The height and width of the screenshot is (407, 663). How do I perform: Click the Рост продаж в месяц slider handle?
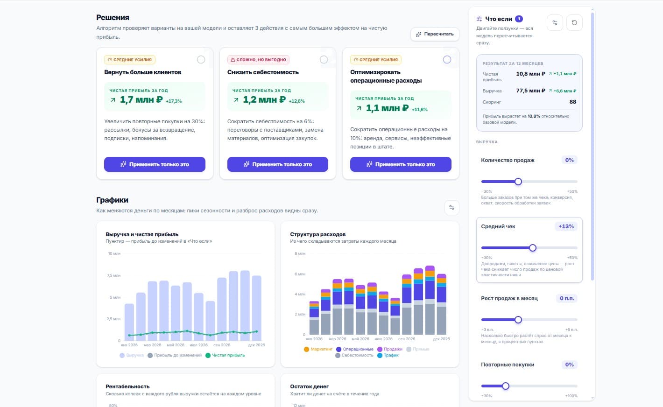(x=518, y=320)
